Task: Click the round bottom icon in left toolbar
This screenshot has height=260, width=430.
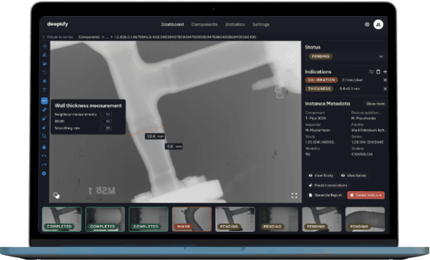Action: (44, 173)
